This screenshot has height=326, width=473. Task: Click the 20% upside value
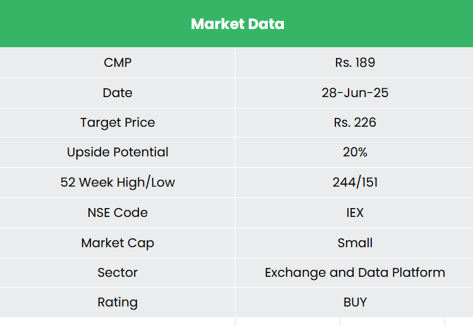coord(355,152)
